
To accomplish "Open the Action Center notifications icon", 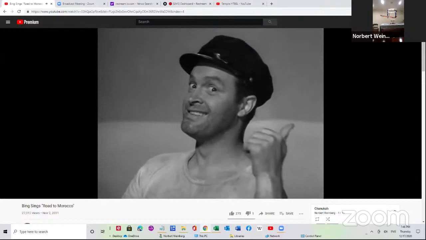I will pos(418,232).
